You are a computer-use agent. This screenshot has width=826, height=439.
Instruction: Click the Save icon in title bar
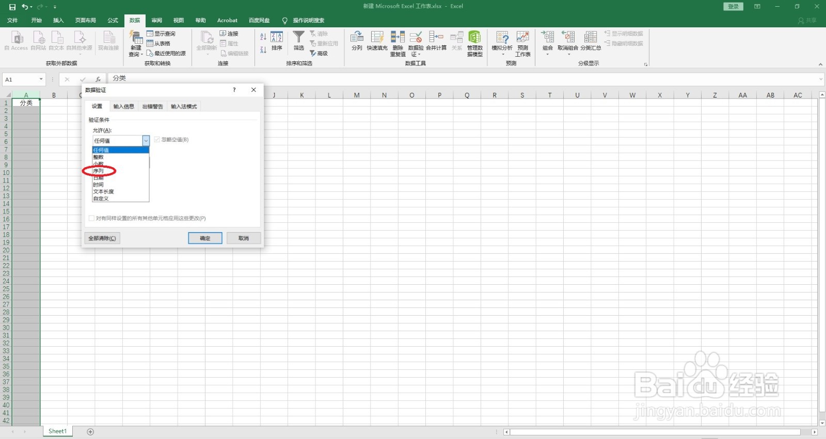pos(12,7)
